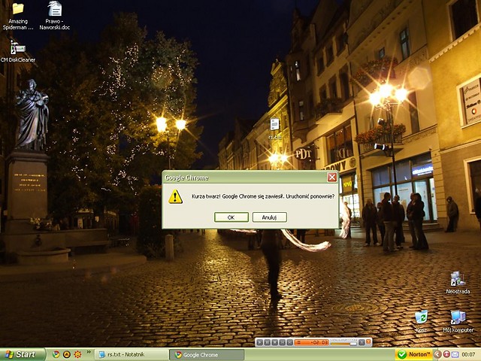This screenshot has height=361, width=481.
Task: Click the orange gear quick launch icon
Action: pos(77,354)
